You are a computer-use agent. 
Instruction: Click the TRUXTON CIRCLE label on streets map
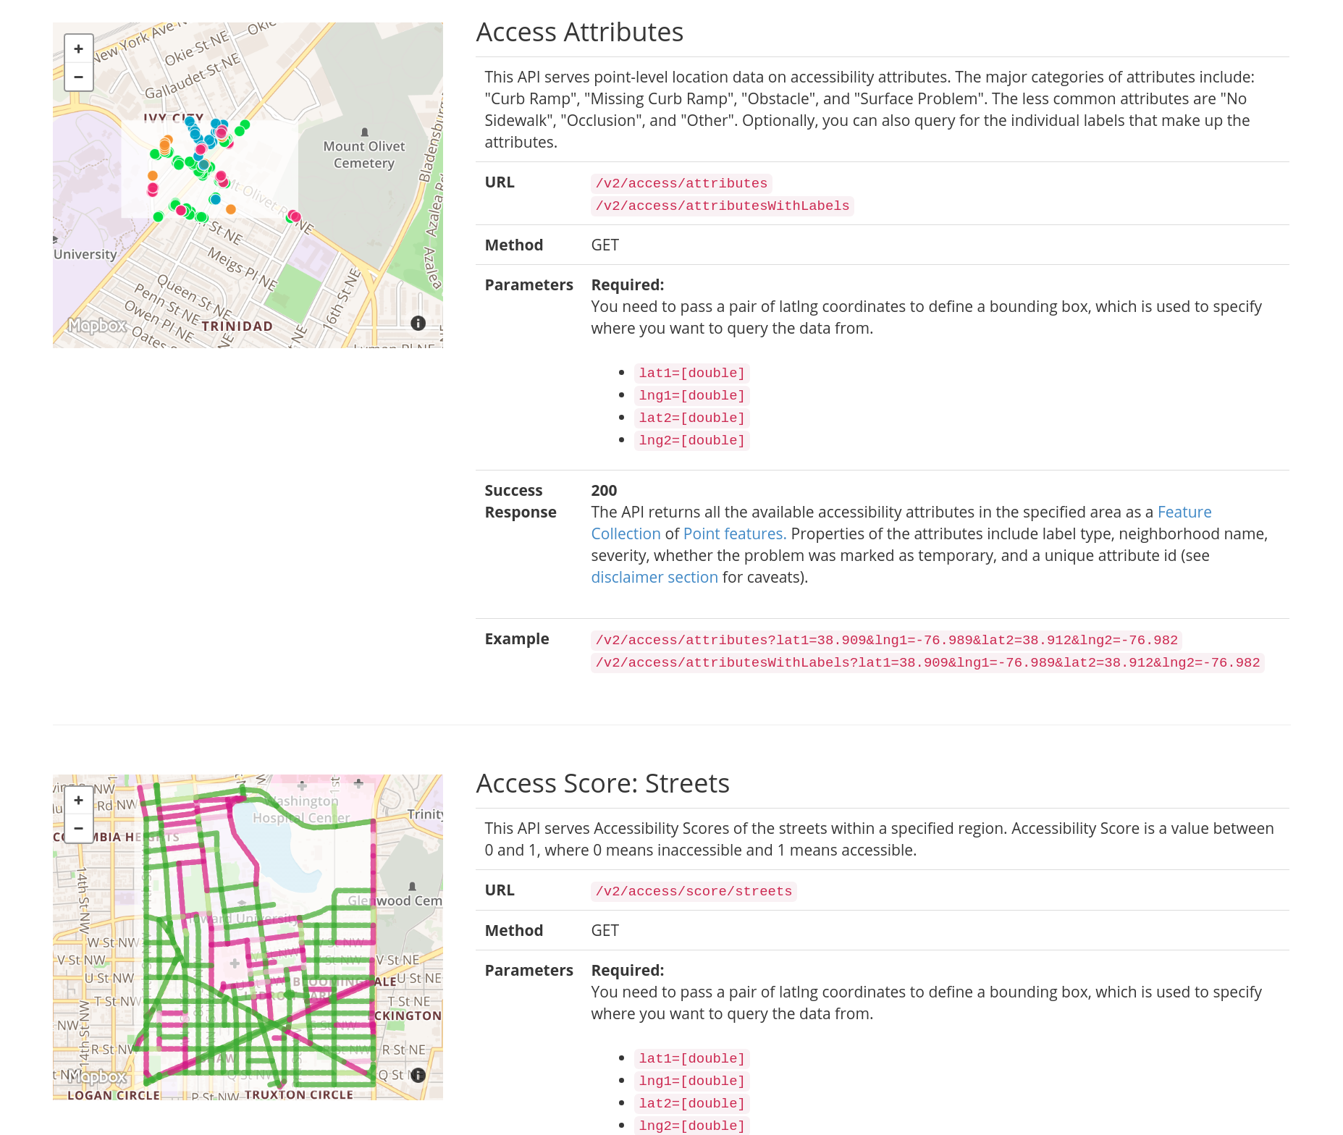(299, 1094)
